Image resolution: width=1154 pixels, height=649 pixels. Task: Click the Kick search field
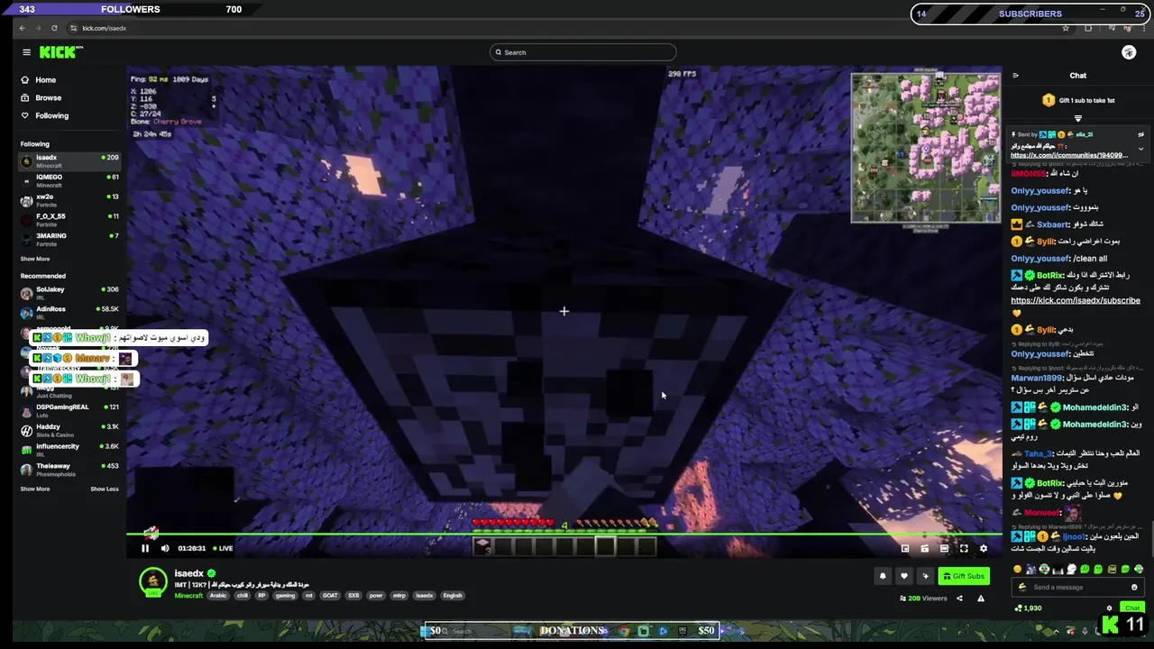(582, 52)
